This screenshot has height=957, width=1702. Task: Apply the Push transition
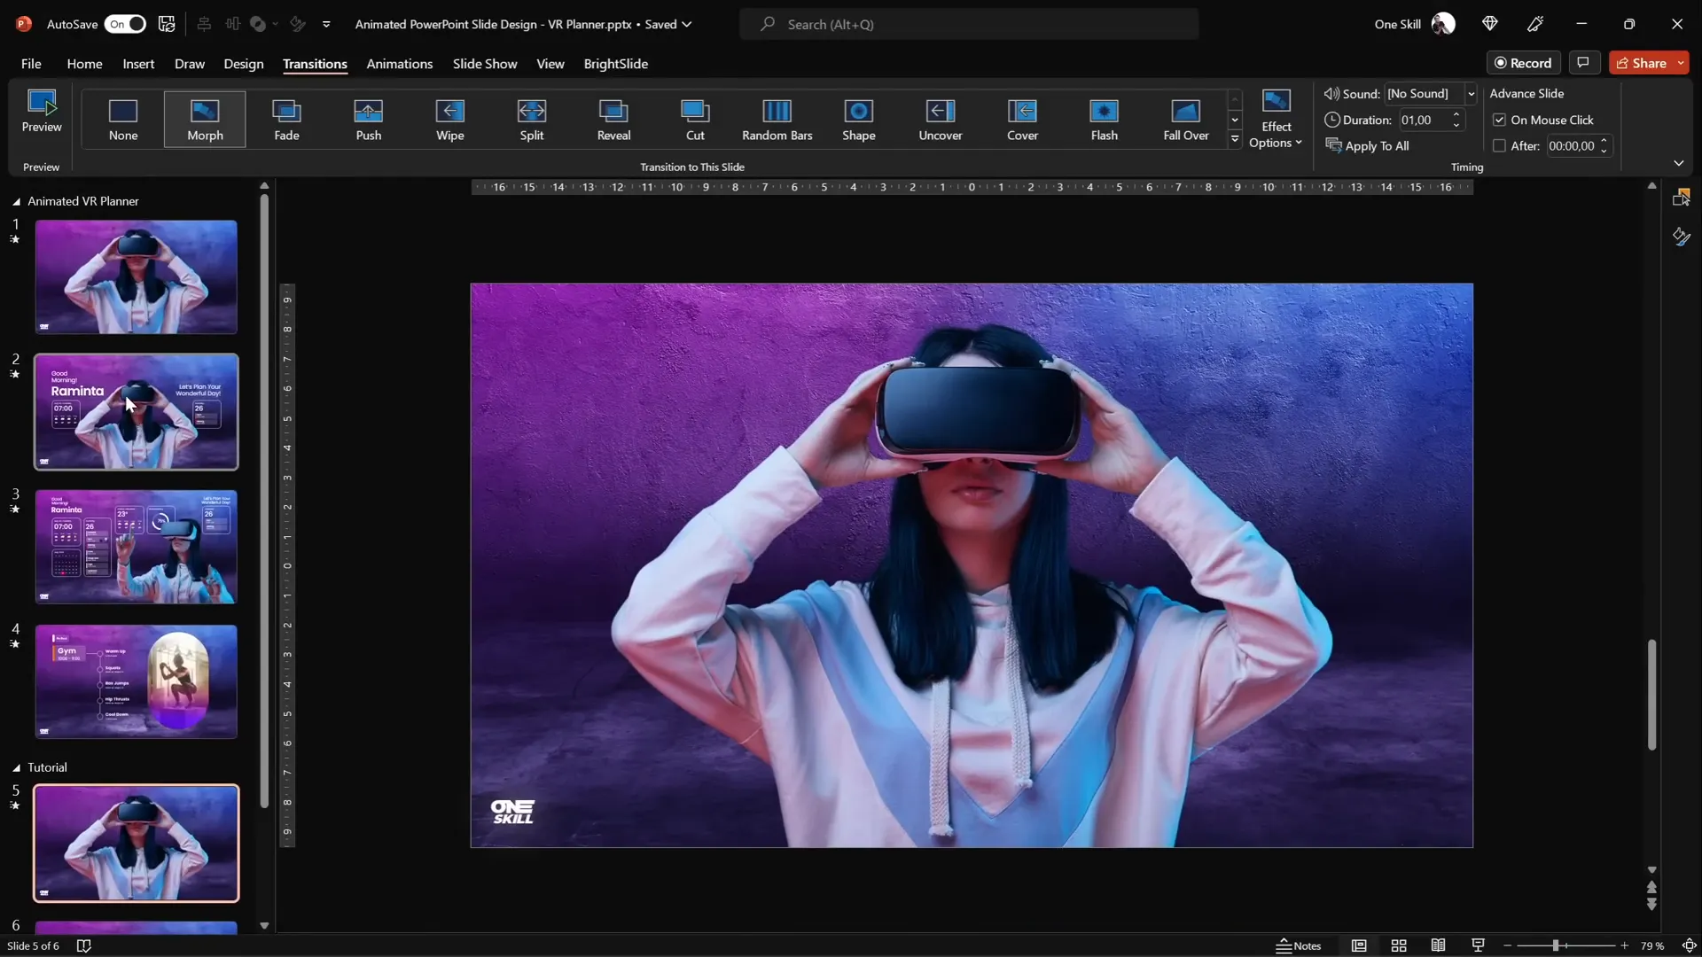[x=369, y=119]
